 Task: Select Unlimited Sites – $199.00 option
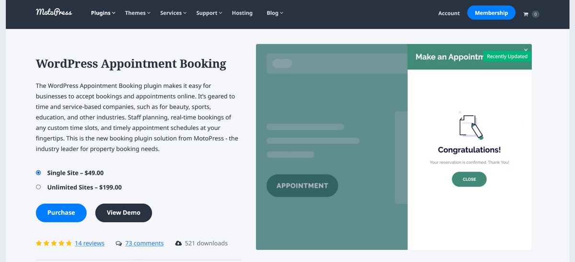click(38, 187)
